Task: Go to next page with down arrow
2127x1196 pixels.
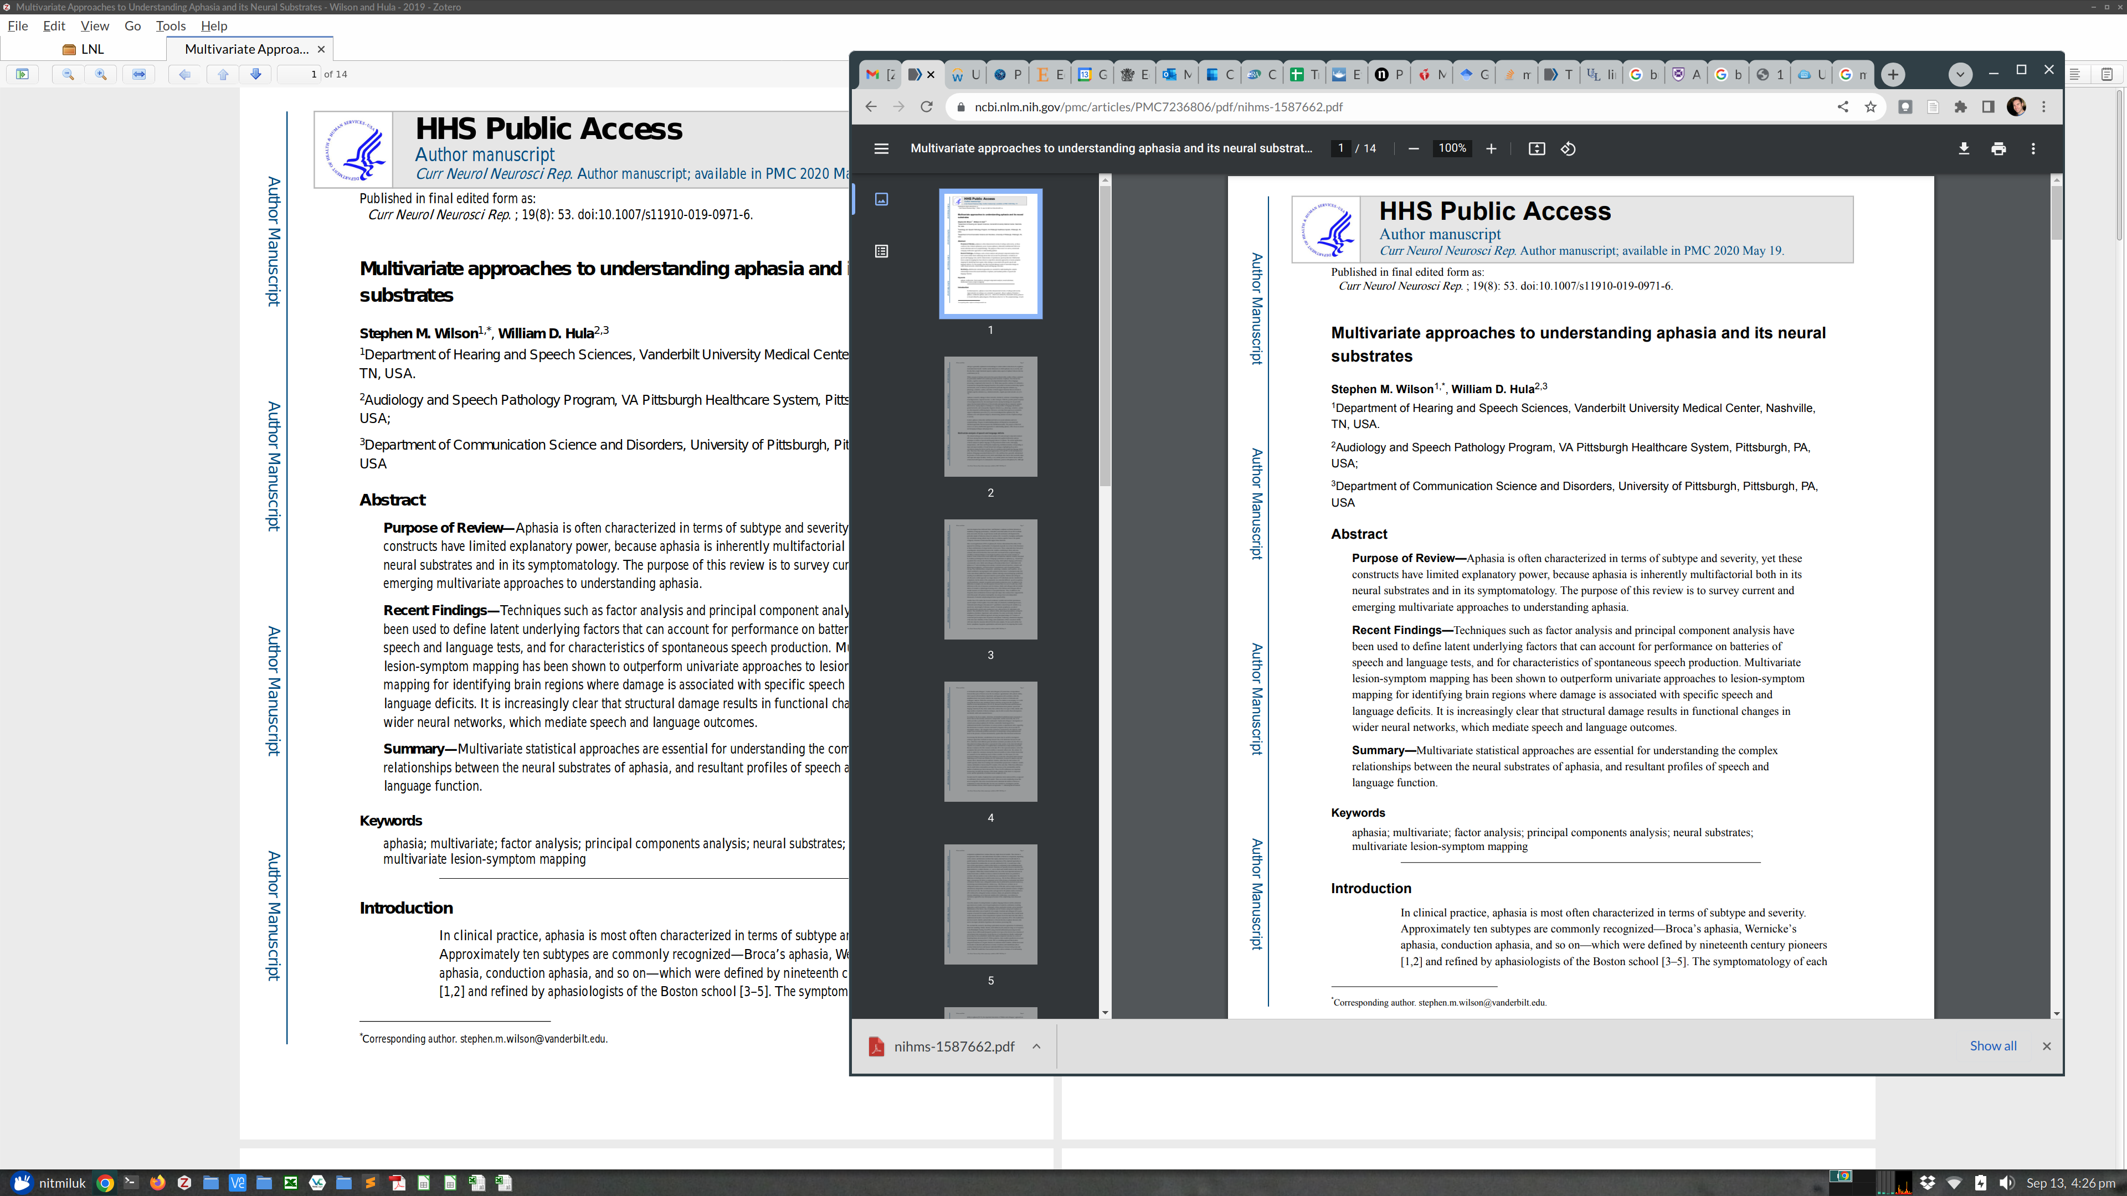Action: point(256,74)
